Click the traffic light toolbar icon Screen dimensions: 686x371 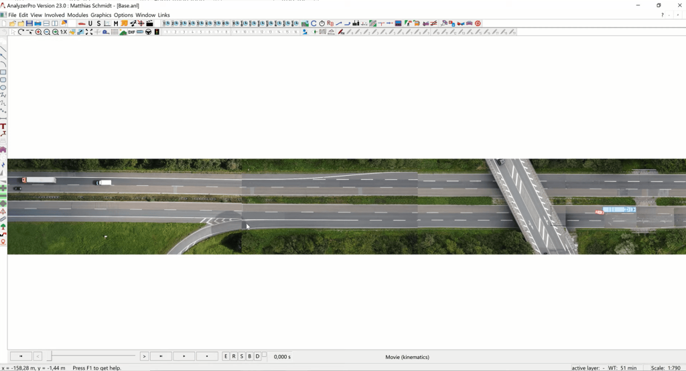click(x=157, y=32)
